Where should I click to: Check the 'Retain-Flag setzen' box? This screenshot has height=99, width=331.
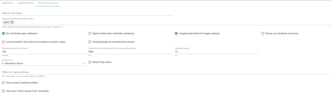point(90,62)
